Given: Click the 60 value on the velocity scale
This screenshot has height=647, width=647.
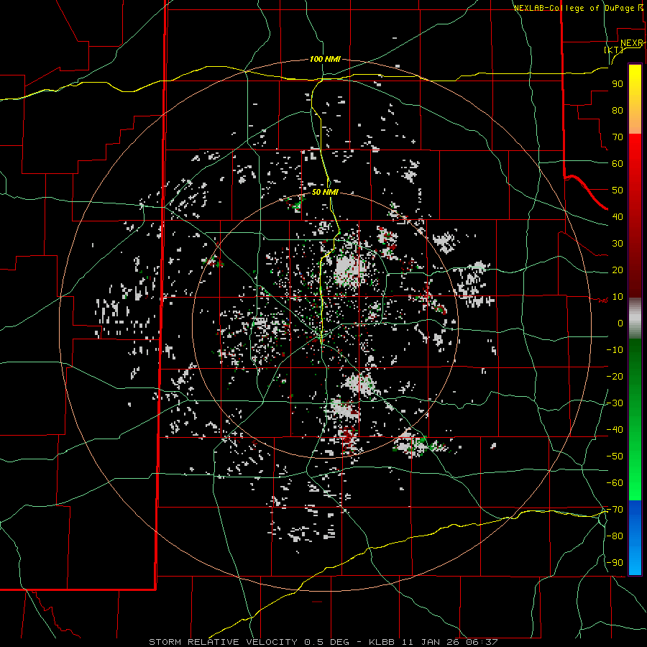Looking at the screenshot, I should (618, 163).
